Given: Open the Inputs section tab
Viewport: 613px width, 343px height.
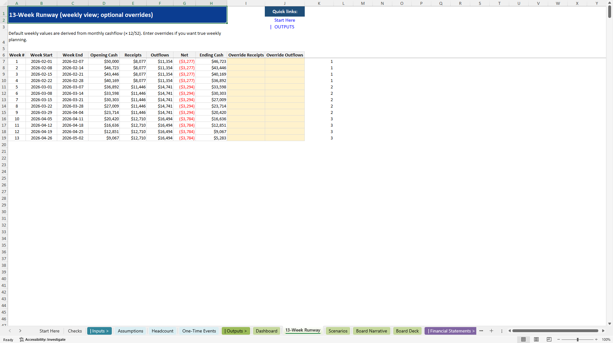Looking at the screenshot, I should tap(99, 331).
